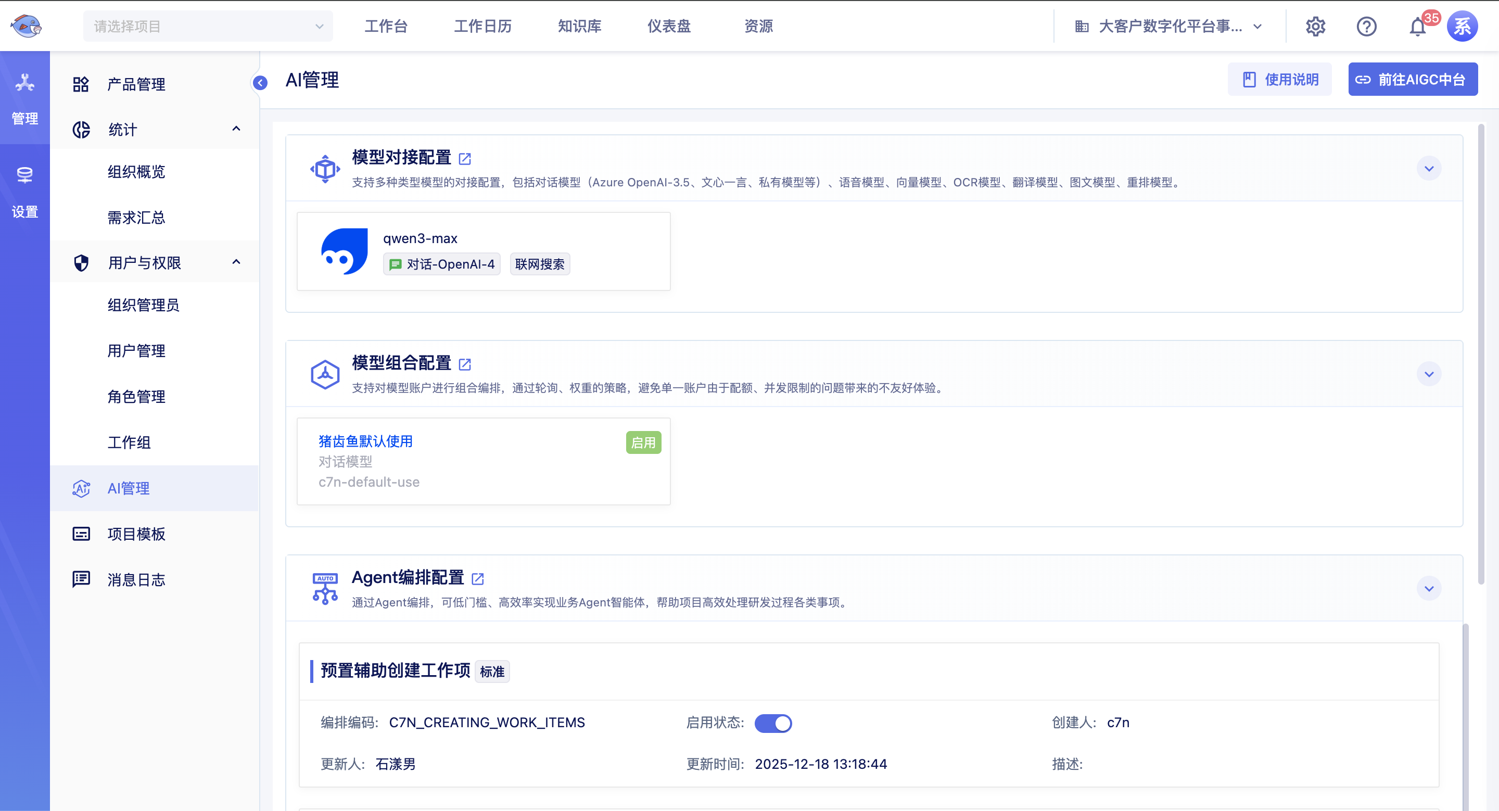Open external link beside Agent编排配置
The width and height of the screenshot is (1499, 811).
(478, 579)
